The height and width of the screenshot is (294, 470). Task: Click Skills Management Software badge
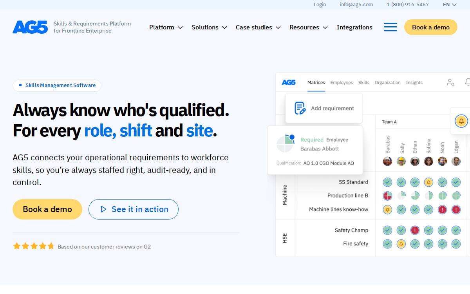pyautogui.click(x=57, y=85)
